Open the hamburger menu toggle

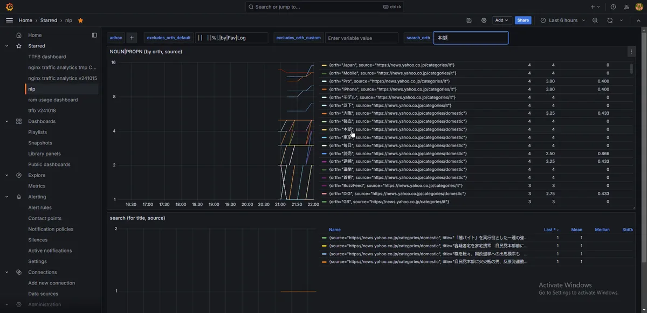tap(9, 20)
